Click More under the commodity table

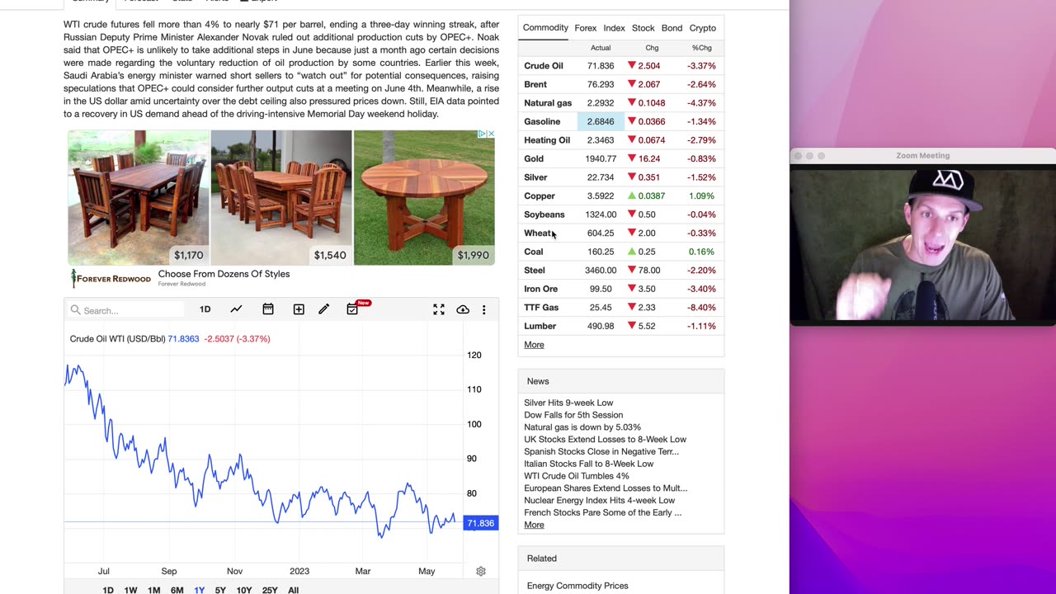pyautogui.click(x=534, y=345)
